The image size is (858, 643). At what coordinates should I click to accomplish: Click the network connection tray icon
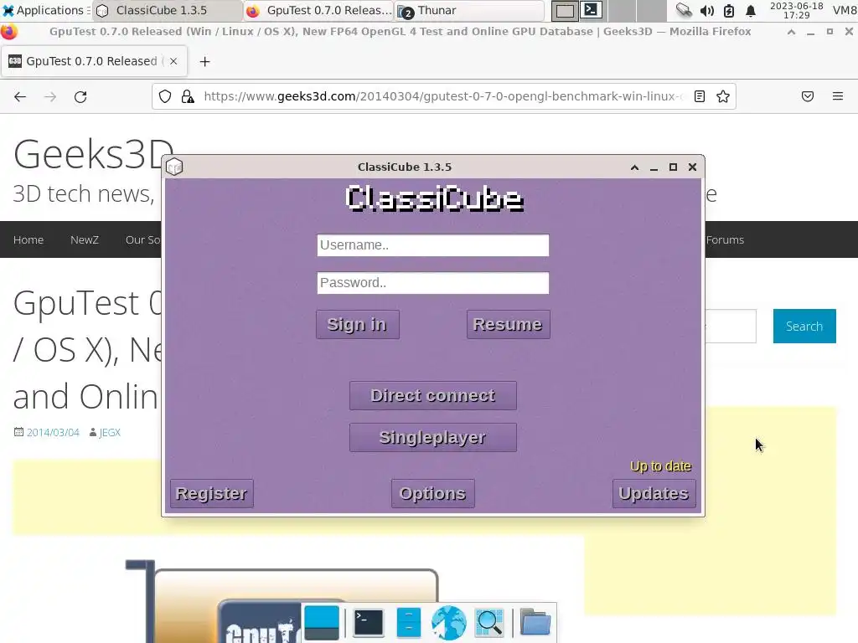(684, 10)
